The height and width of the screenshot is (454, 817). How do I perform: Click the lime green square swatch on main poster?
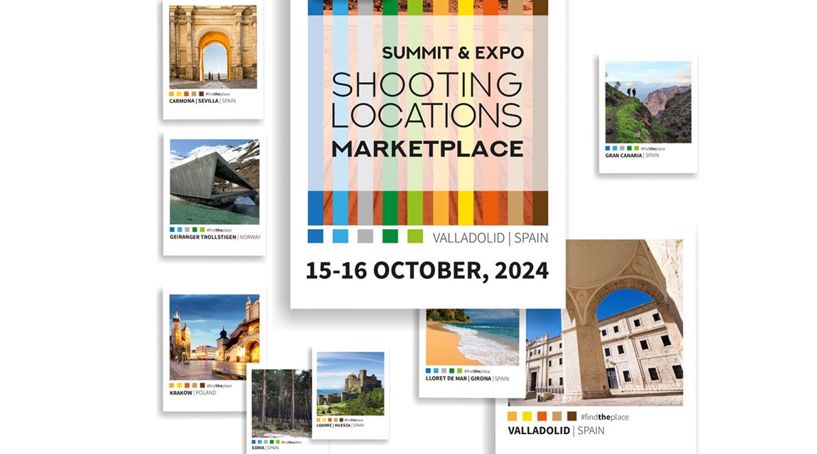(415, 236)
